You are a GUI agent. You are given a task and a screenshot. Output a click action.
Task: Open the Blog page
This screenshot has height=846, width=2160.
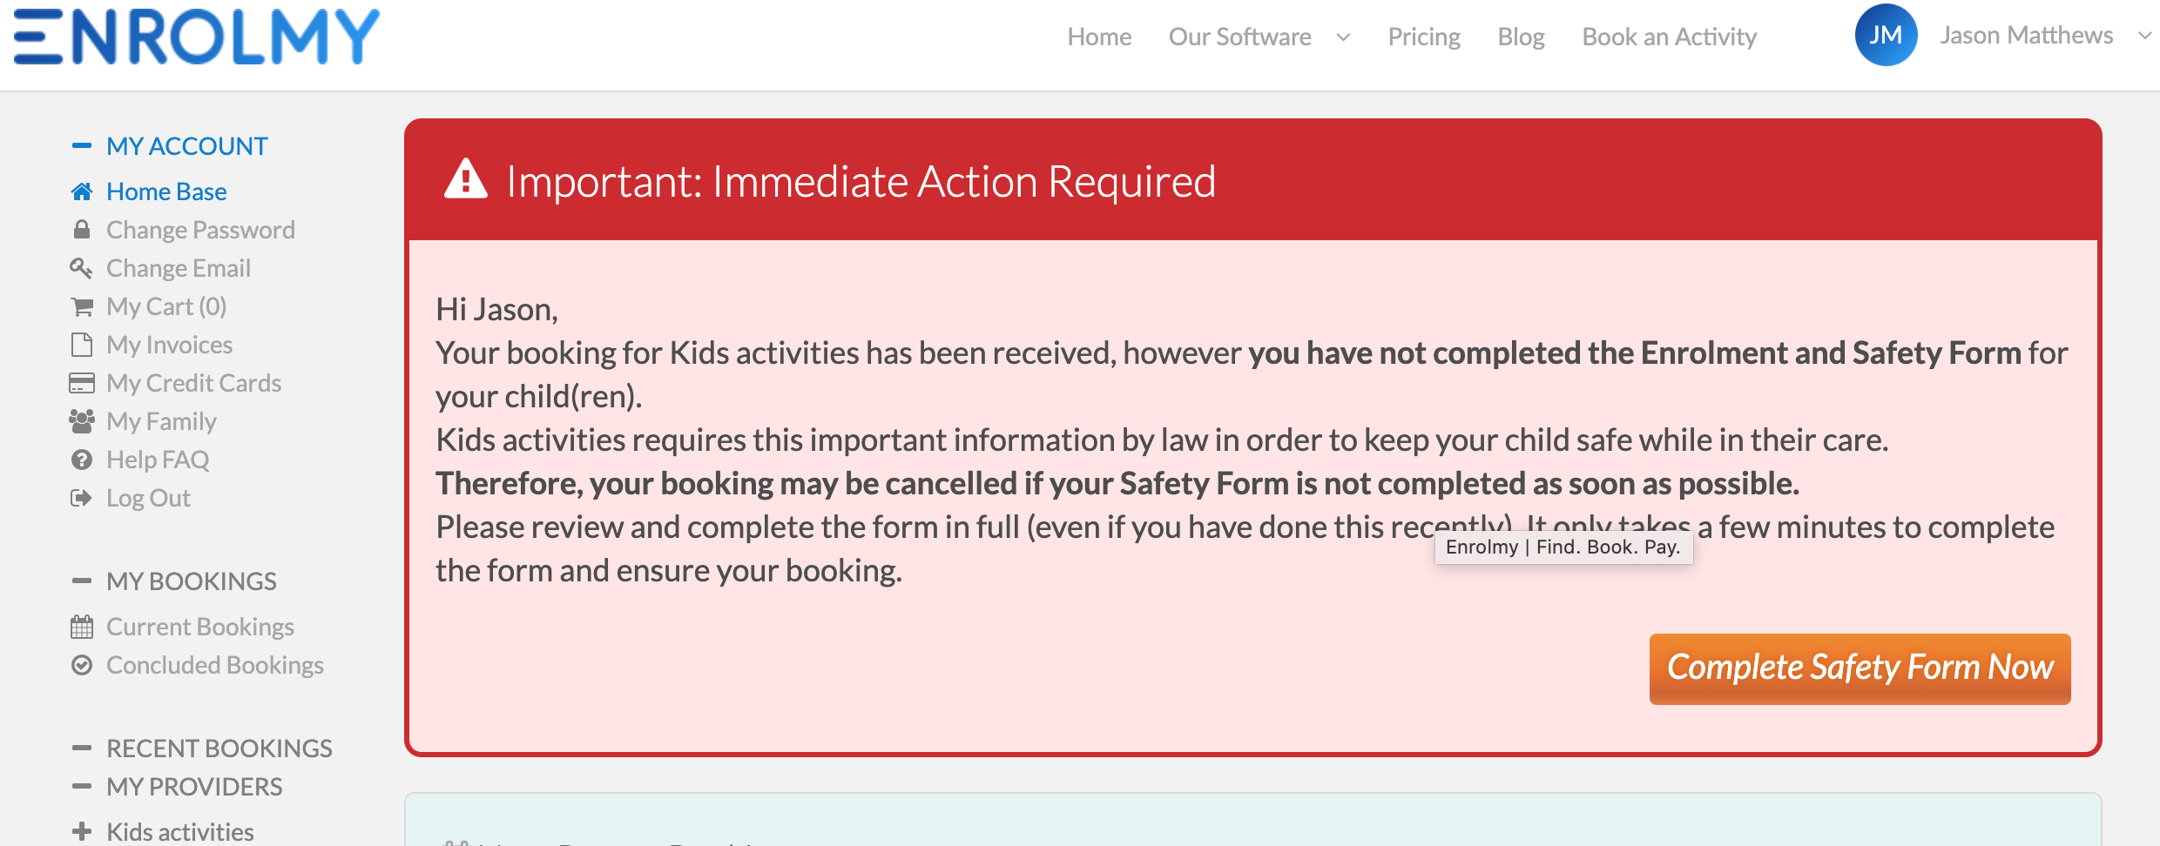click(1521, 37)
